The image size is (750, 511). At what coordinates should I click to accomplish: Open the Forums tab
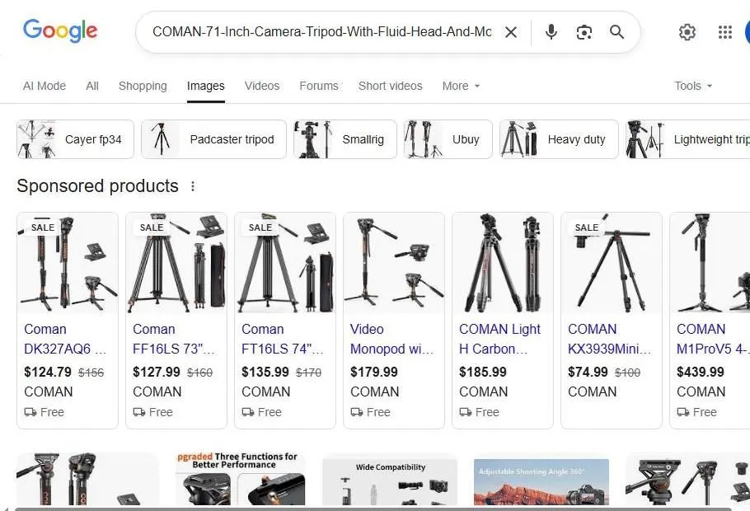[x=319, y=86]
